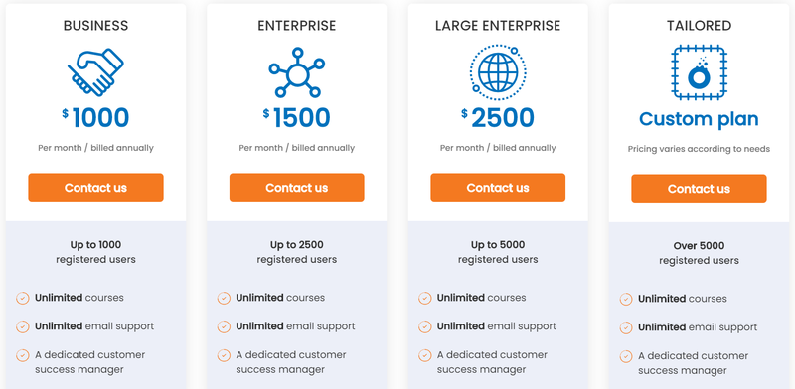Contact us about the Large Enterprise plan
This screenshot has width=795, height=389.
(498, 188)
